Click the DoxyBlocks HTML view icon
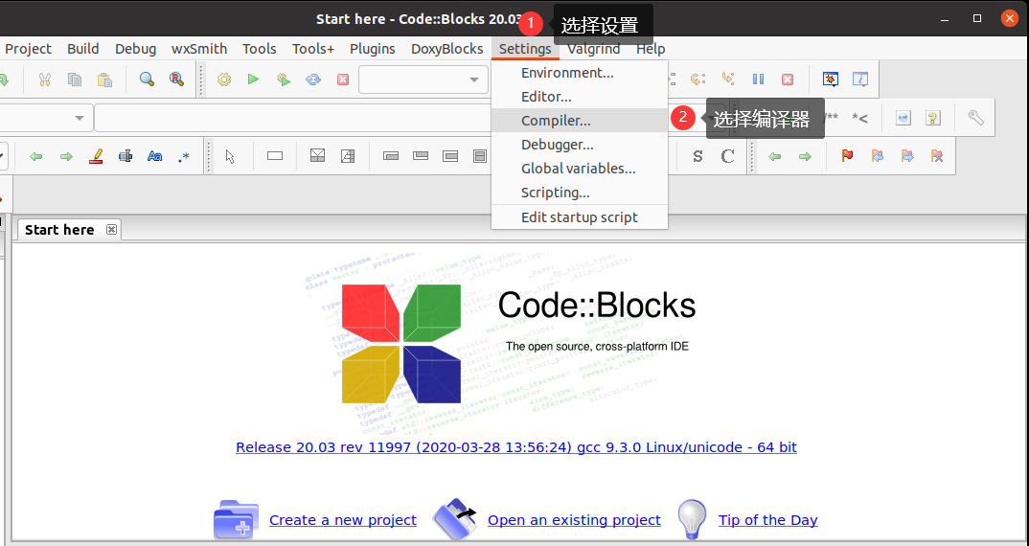 click(903, 118)
